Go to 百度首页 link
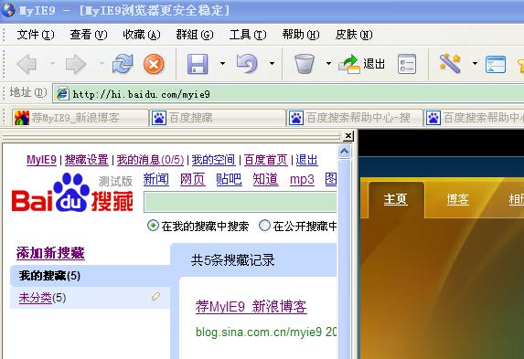 click(266, 160)
